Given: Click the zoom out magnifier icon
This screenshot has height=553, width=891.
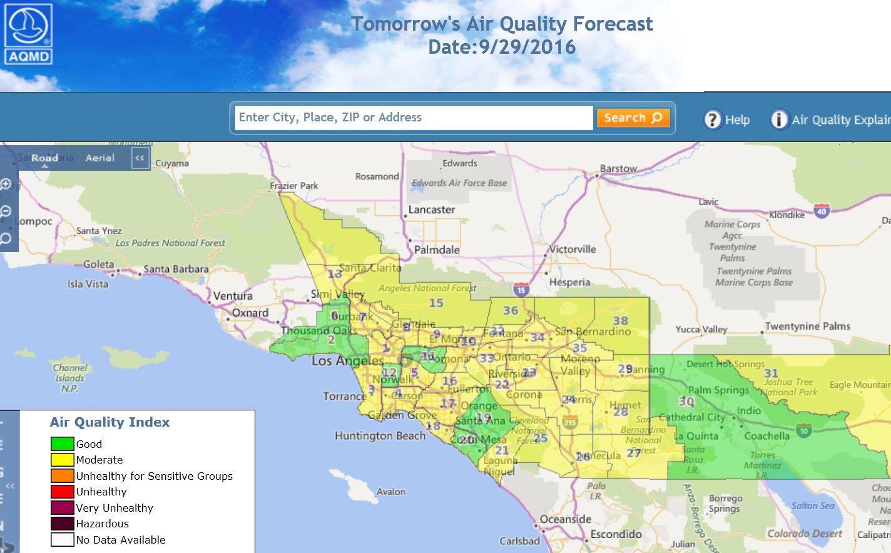Looking at the screenshot, I should tap(6, 211).
